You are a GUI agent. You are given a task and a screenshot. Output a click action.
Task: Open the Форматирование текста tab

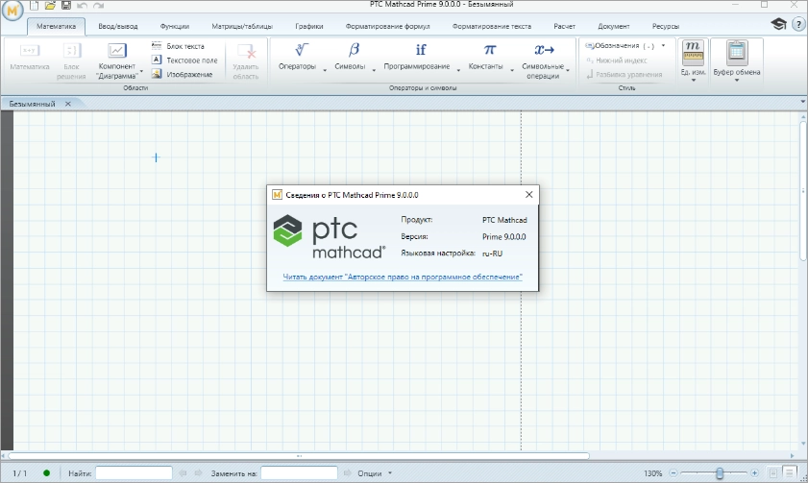pyautogui.click(x=492, y=26)
